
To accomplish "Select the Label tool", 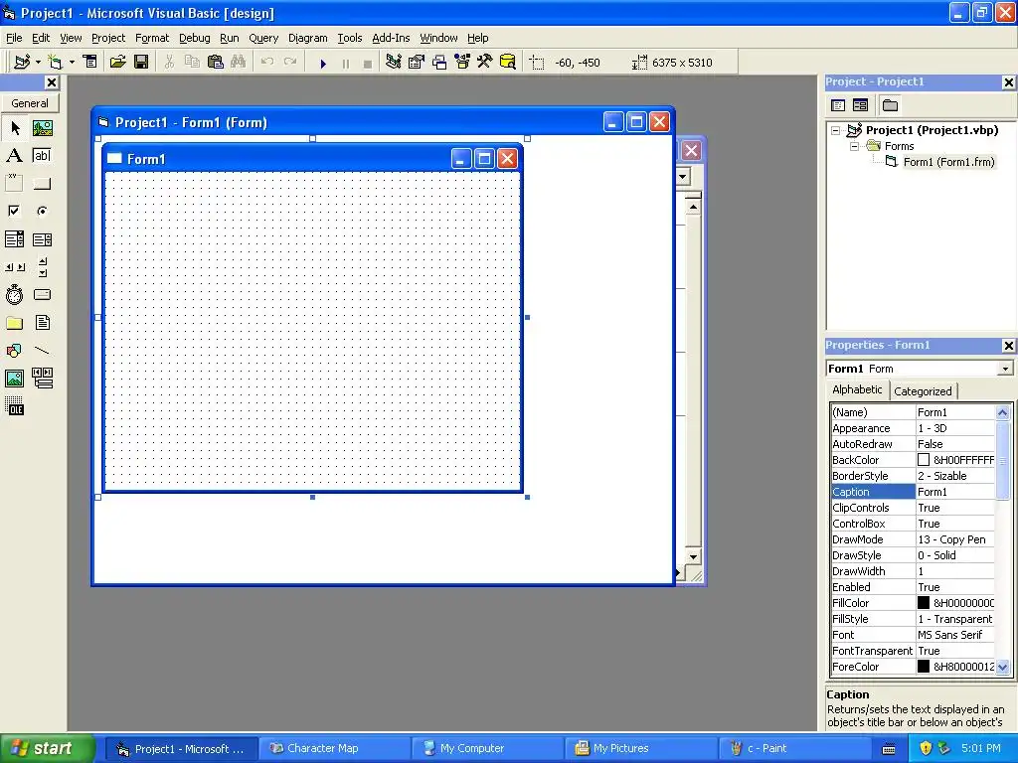I will [x=15, y=156].
